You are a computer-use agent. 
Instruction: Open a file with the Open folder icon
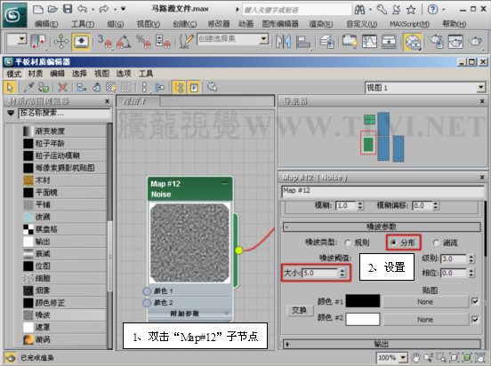pos(52,9)
